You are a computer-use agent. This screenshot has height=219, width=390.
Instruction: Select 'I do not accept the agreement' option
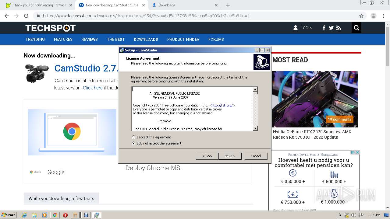[x=133, y=143]
